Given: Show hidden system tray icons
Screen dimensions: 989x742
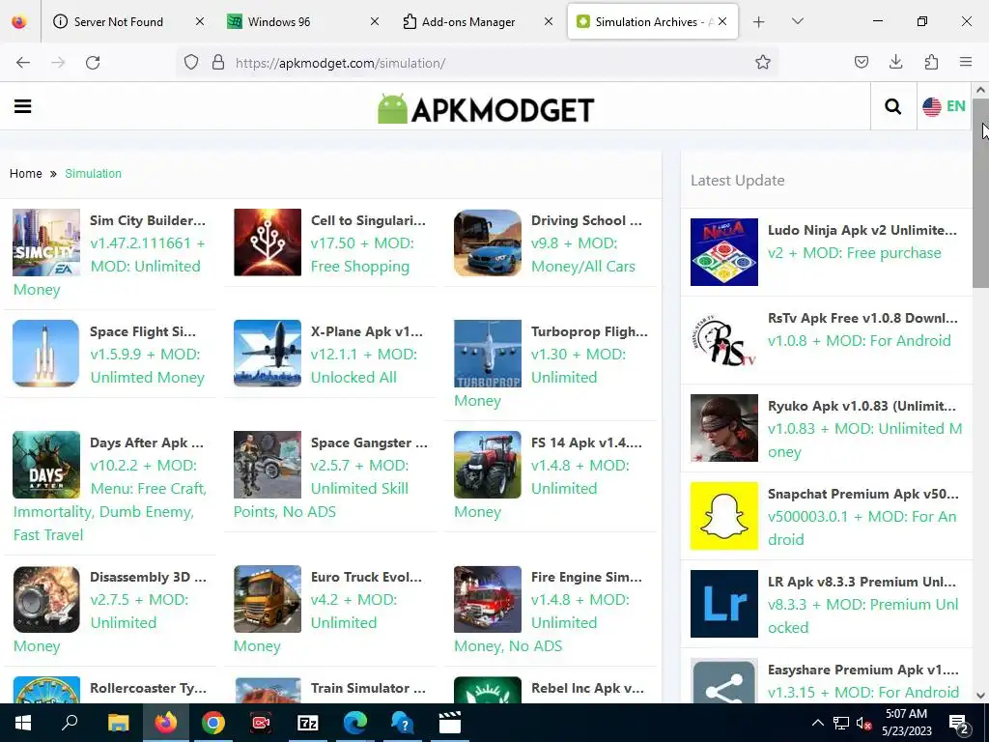Looking at the screenshot, I should pos(817,723).
